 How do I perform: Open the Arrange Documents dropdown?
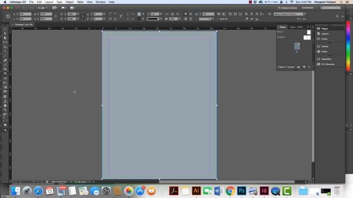coord(72,8)
